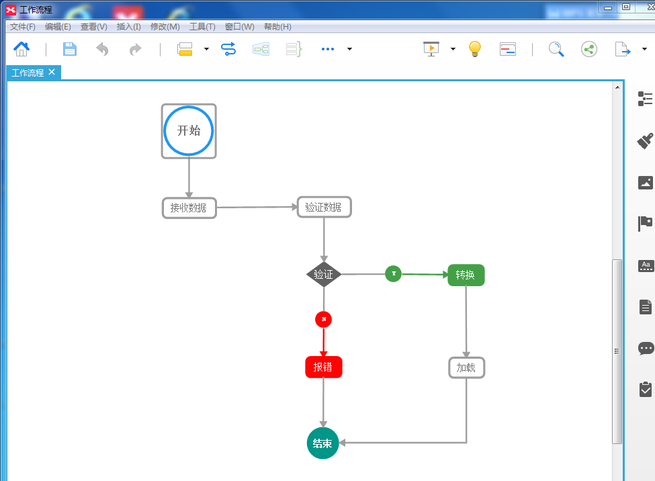The image size is (655, 481).
Task: Click the Undo arrow in the toolbar
Action: (x=102, y=49)
